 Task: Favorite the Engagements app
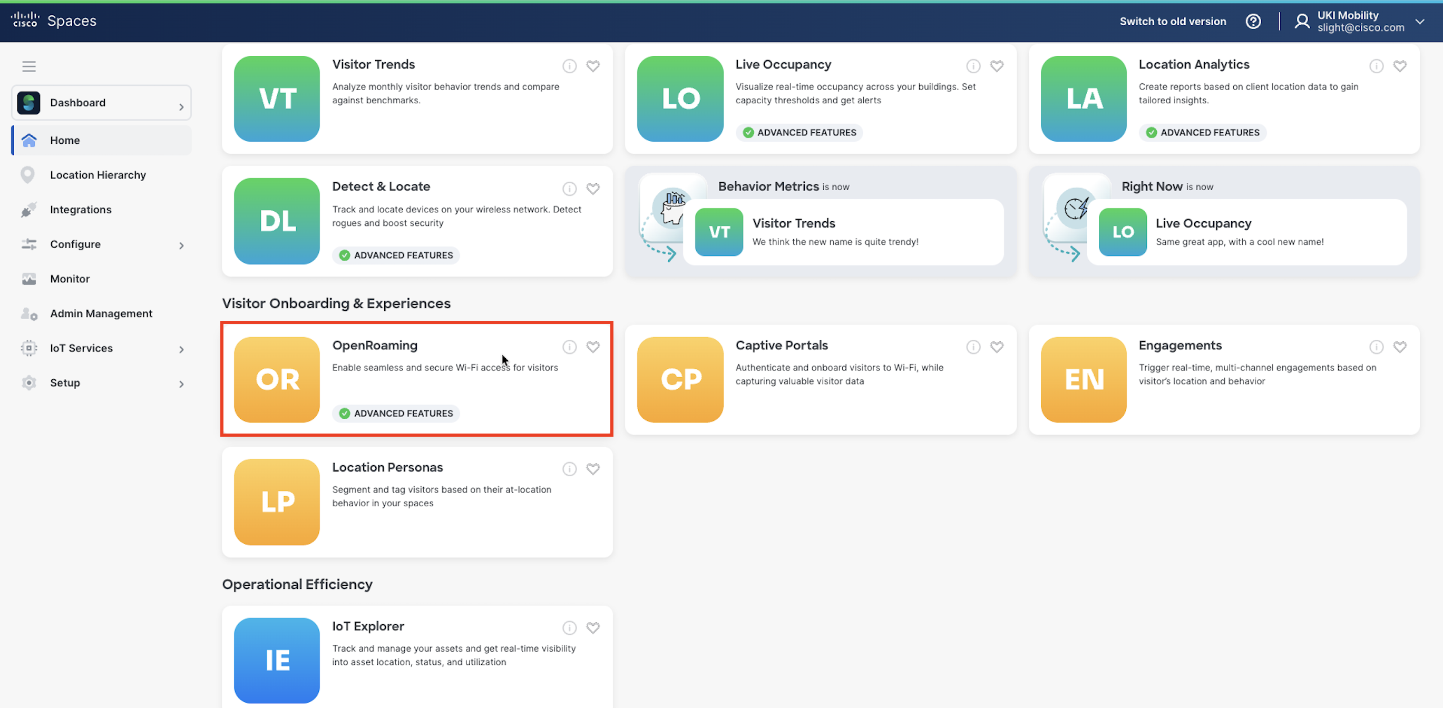[x=1400, y=347]
